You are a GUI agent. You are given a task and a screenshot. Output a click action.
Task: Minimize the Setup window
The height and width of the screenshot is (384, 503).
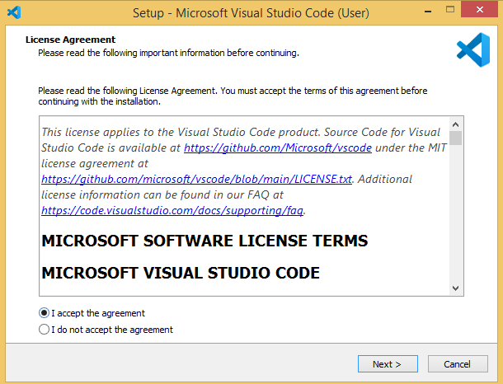[408, 12]
